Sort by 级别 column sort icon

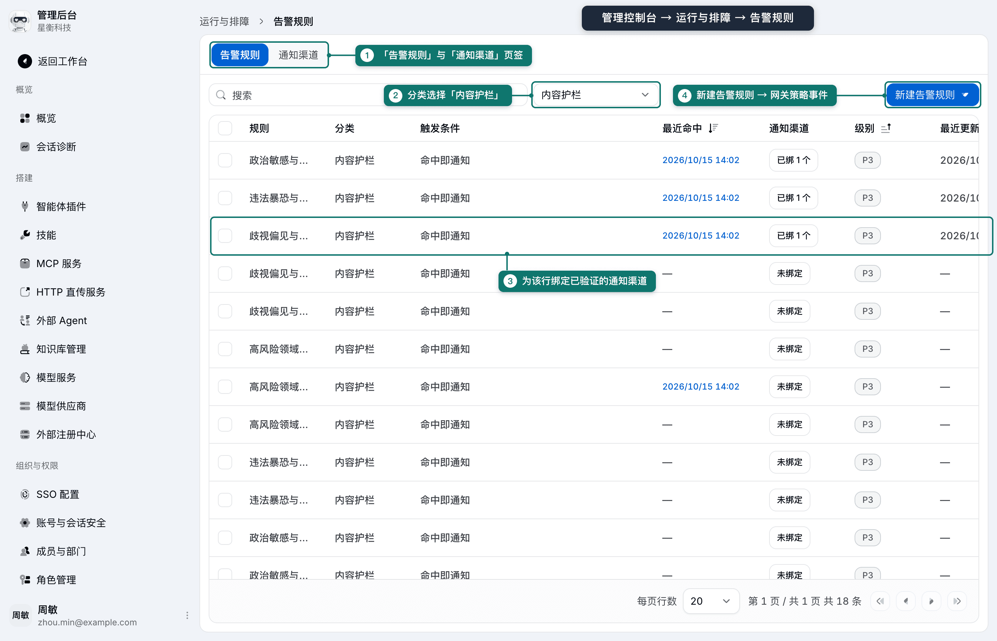pos(886,128)
